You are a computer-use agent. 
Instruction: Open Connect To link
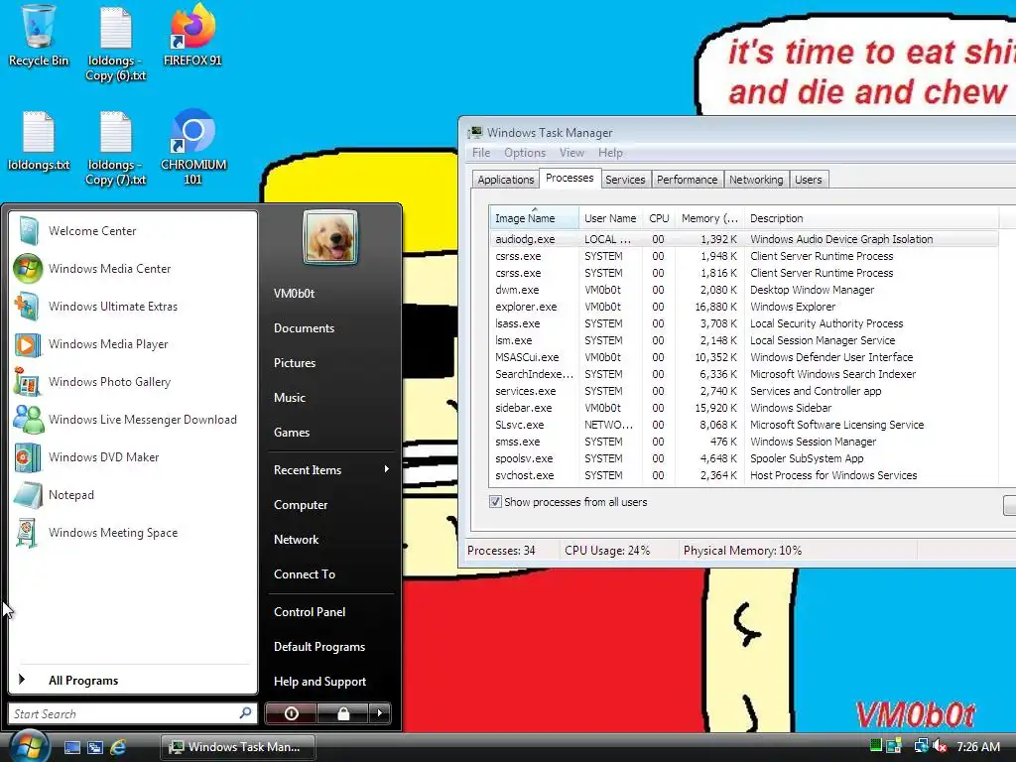[x=330, y=574]
